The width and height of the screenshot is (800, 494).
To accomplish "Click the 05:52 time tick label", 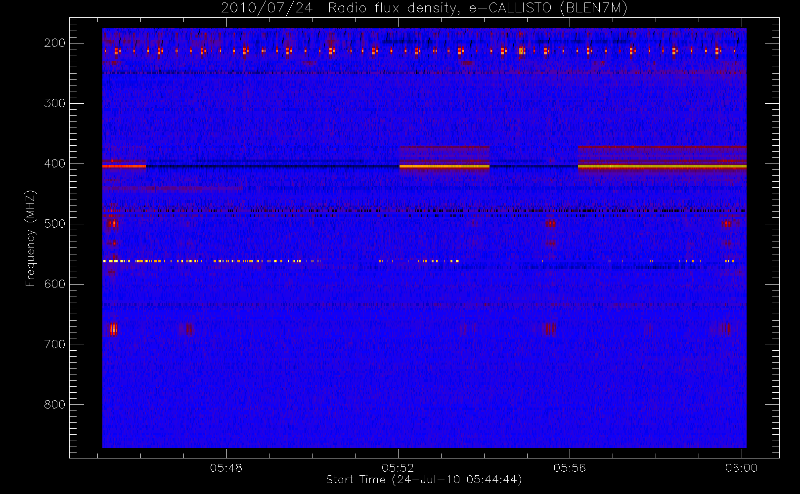I will pyautogui.click(x=398, y=468).
